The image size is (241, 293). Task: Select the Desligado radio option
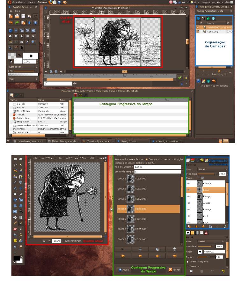pos(153,159)
